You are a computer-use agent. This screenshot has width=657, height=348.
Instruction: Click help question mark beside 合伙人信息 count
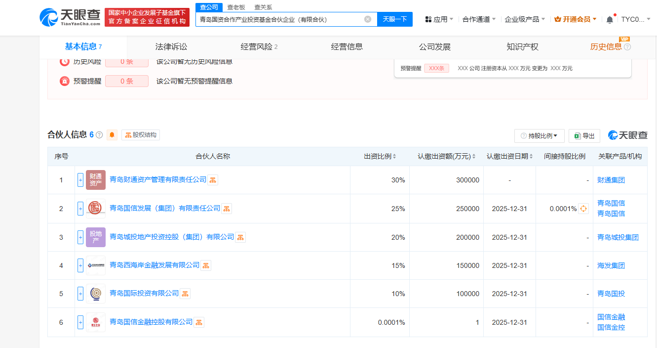tap(99, 135)
